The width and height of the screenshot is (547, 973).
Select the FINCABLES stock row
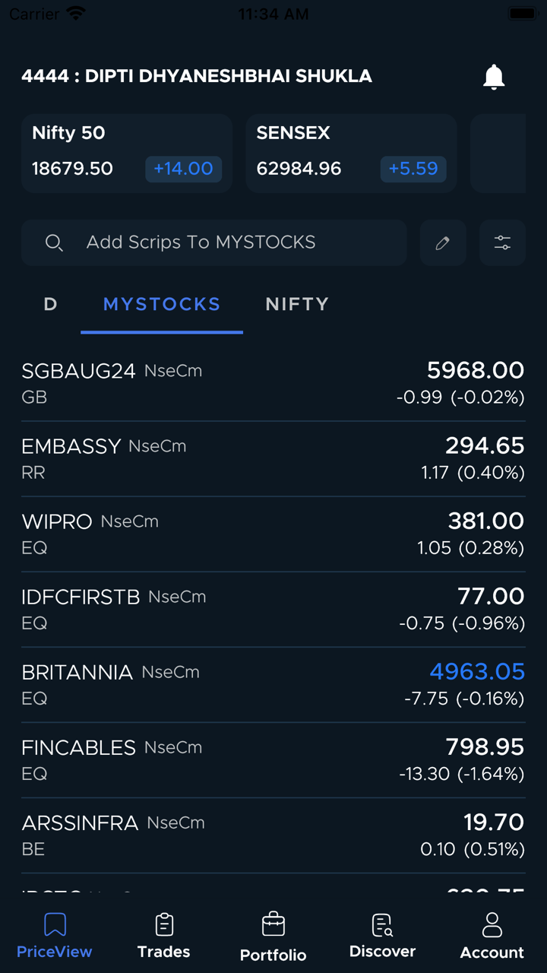[x=273, y=759]
